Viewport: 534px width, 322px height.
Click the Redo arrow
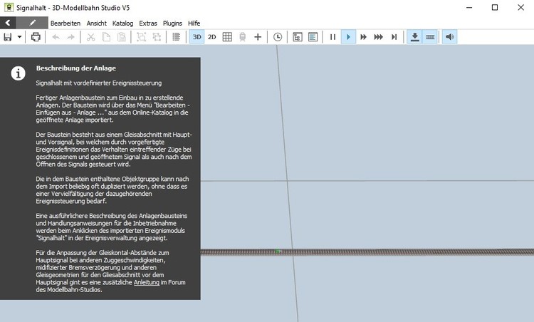click(70, 37)
